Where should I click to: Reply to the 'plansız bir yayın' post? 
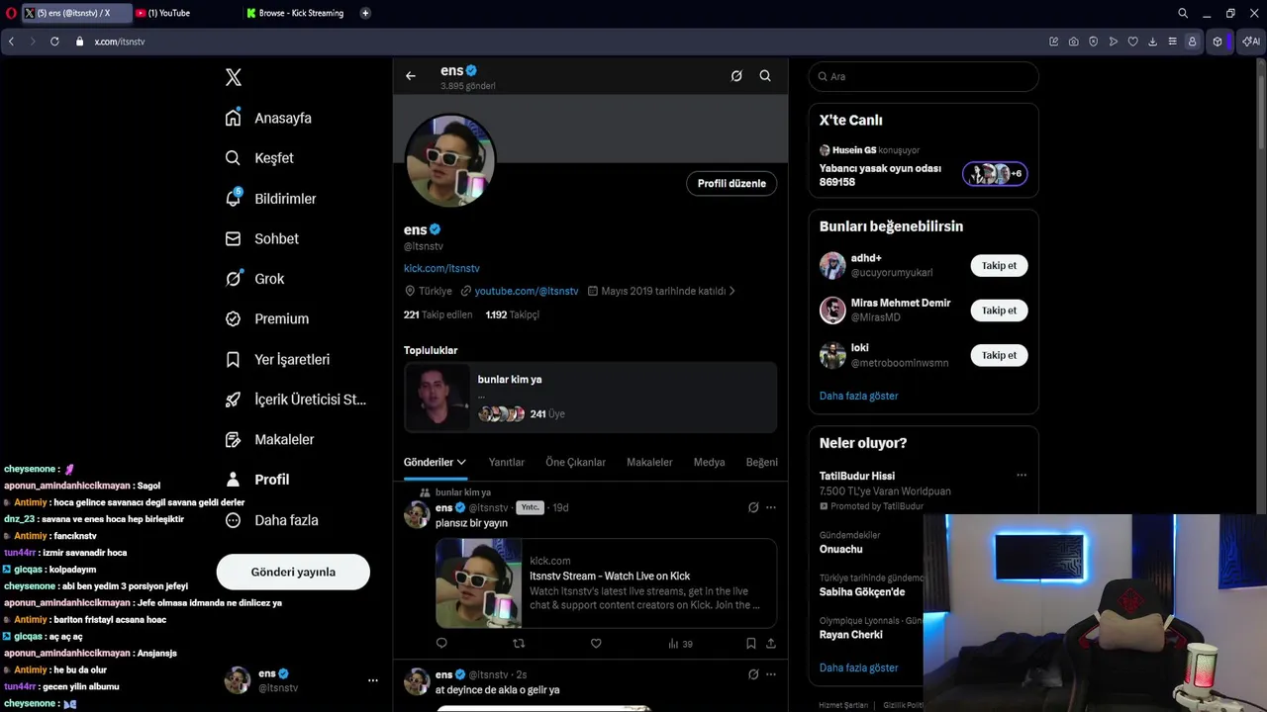(441, 644)
